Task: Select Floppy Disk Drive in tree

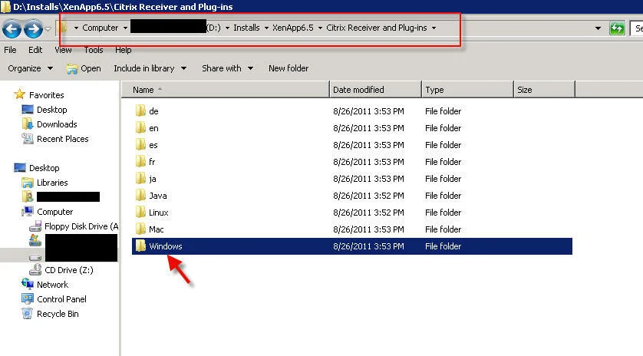Action: (x=81, y=226)
